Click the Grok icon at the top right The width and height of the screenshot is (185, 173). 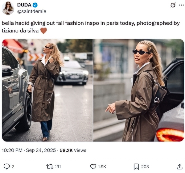tap(173, 5)
